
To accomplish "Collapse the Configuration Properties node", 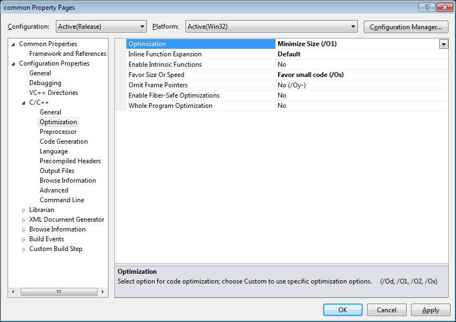I will coord(13,63).
